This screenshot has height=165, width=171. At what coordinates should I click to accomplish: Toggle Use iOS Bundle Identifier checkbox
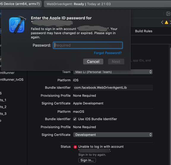75,119
